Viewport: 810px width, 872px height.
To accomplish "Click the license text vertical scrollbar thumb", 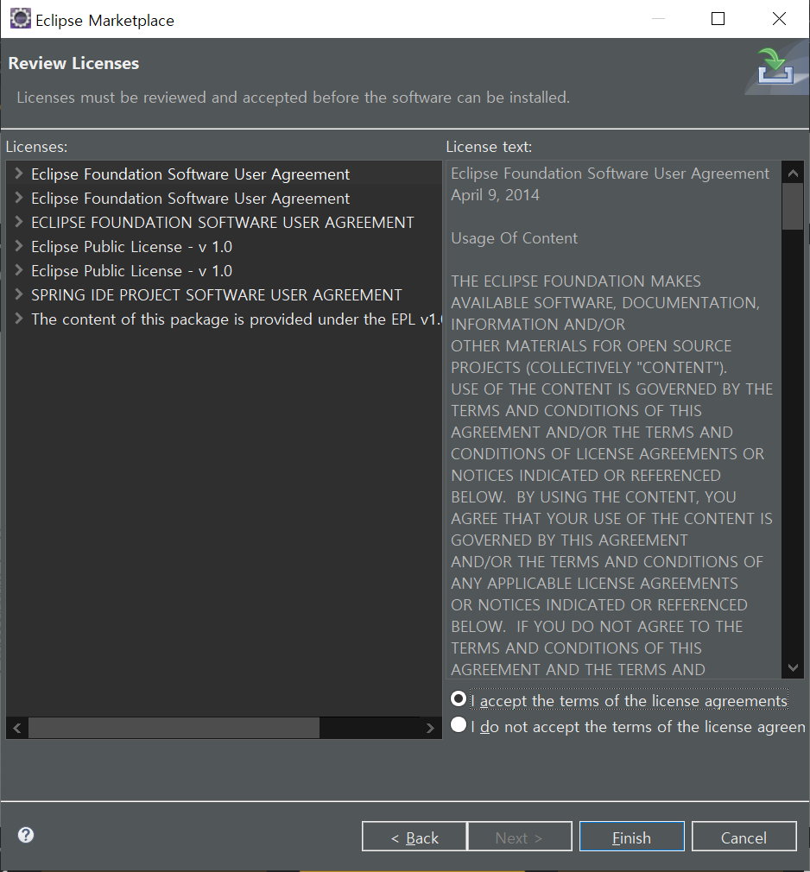I will pos(793,206).
